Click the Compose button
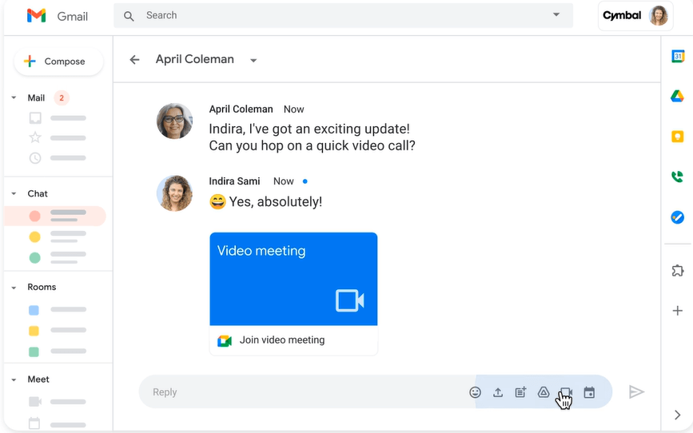Screen dimensions: 693x433 point(58,62)
